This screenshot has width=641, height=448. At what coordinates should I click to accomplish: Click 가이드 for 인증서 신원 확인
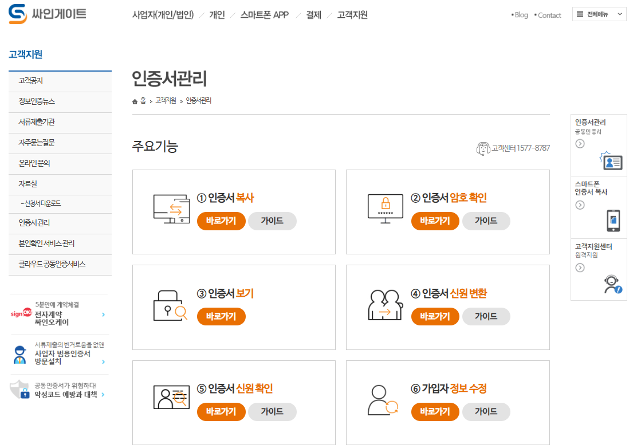[x=272, y=411]
